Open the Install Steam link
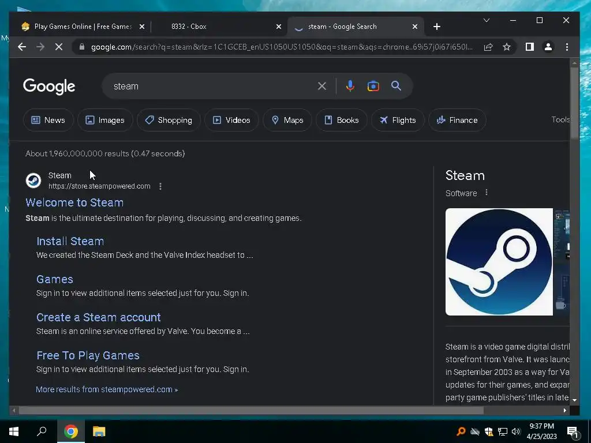591x443 pixels. pos(70,241)
